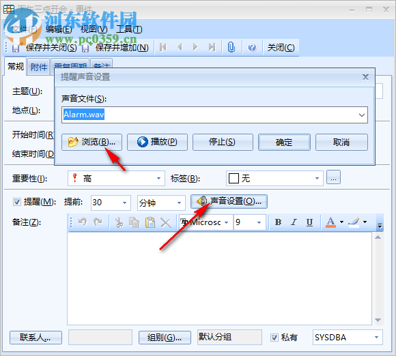Open help question mark icon
The width and height of the screenshot is (396, 356).
tap(252, 47)
